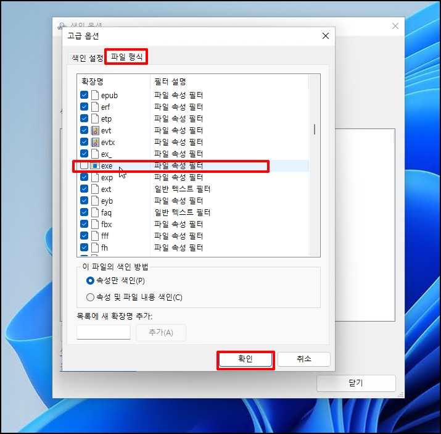Uncheck the eyb extension checkbox
Image resolution: width=441 pixels, height=434 pixels.
point(84,201)
